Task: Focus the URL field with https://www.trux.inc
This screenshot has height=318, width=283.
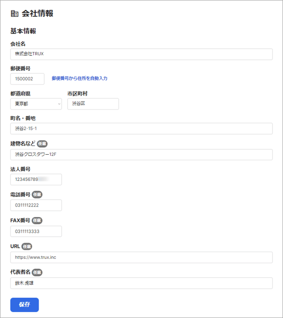Action: 141,257
